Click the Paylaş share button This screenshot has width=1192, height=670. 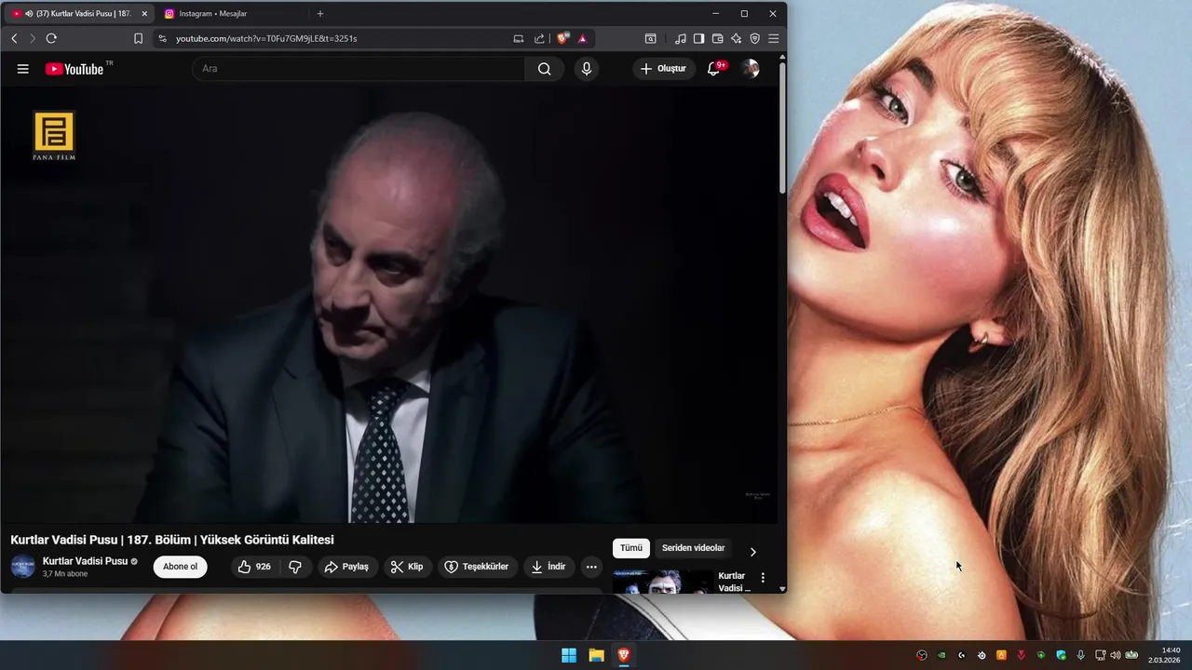tap(346, 567)
